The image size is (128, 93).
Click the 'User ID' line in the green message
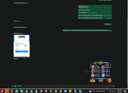click(x=83, y=6)
